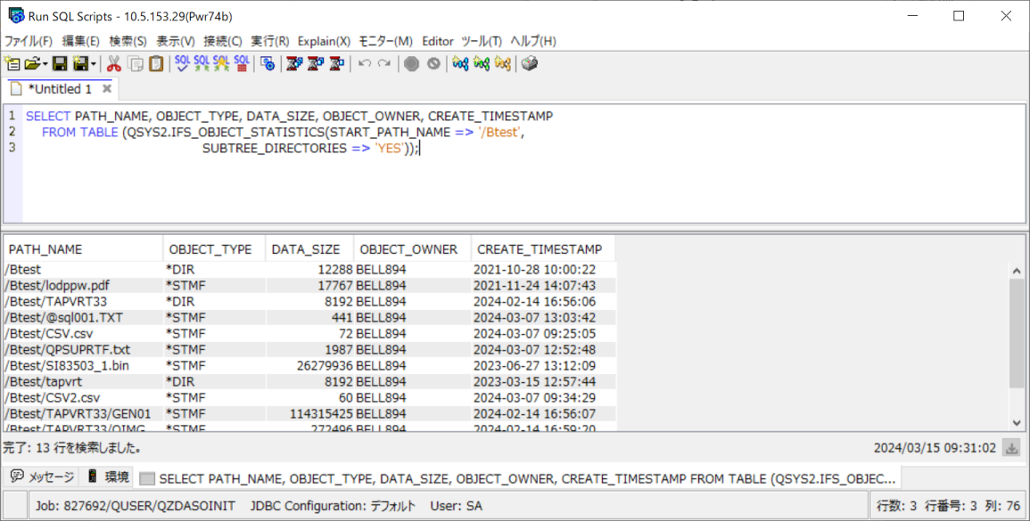Open the ツール(T) menu
Viewport: 1030px width, 521px height.
click(482, 41)
